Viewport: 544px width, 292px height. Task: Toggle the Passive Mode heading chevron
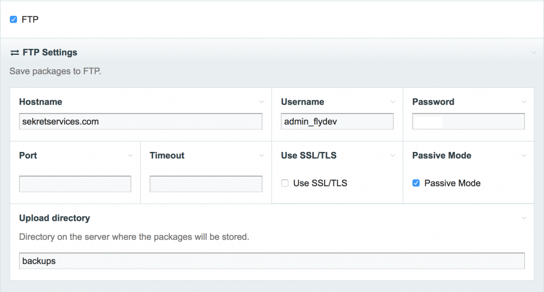click(524, 156)
